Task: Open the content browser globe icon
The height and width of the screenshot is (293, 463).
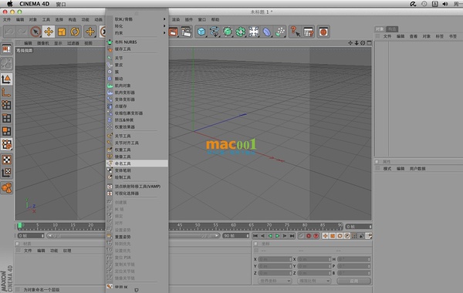Action: (x=323, y=32)
